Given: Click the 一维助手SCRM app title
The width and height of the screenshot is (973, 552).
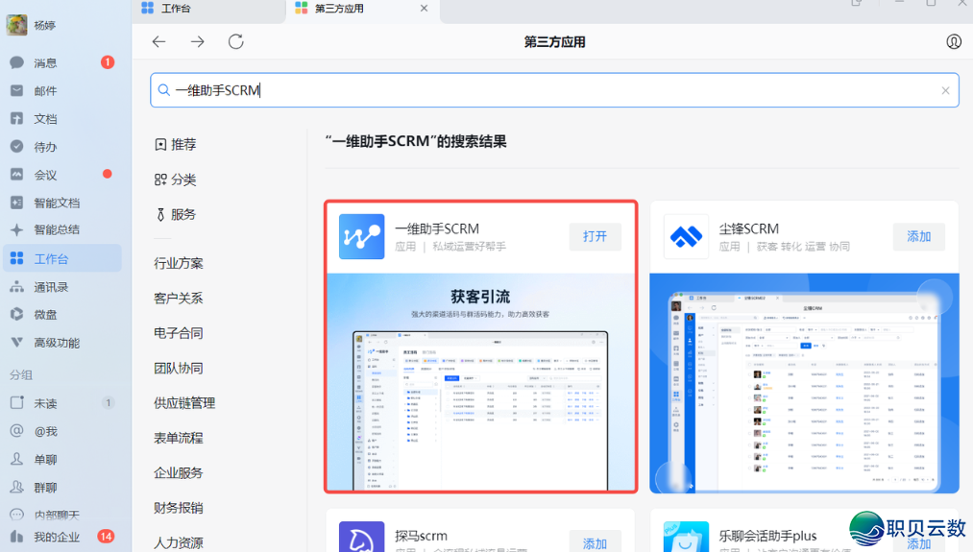Looking at the screenshot, I should pyautogui.click(x=437, y=228).
